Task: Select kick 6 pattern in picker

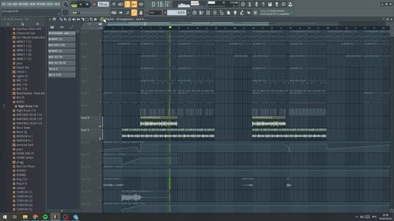Action: point(62,69)
